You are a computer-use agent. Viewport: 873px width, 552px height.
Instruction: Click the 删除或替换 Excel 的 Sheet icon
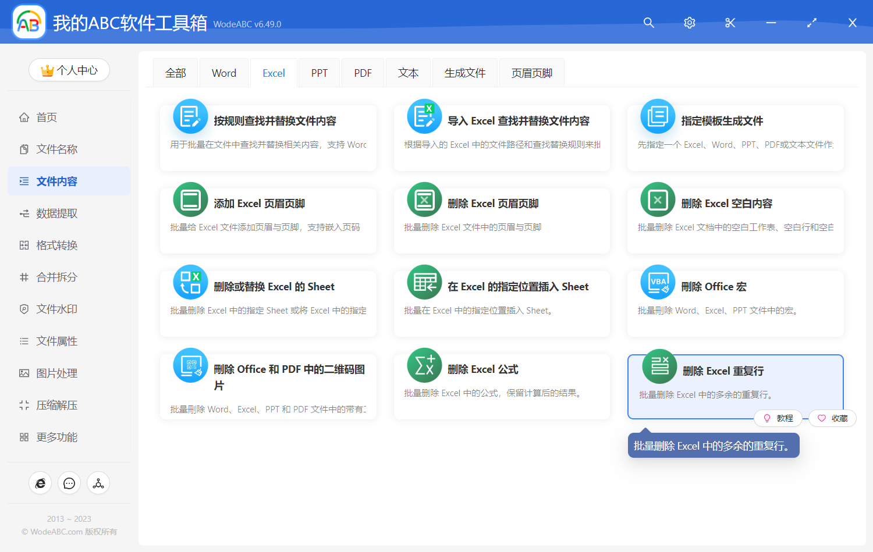coord(190,282)
